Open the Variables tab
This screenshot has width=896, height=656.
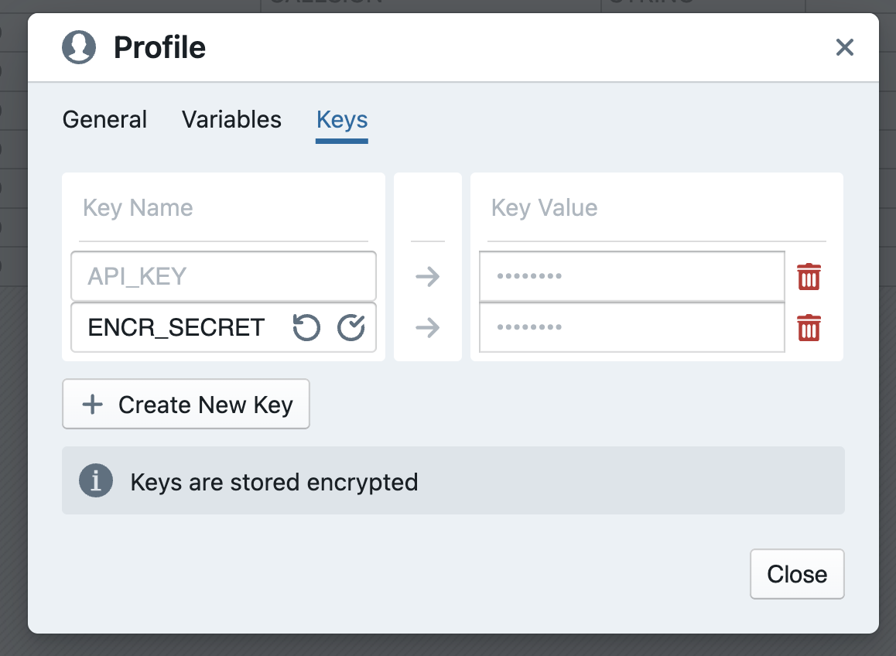[231, 120]
